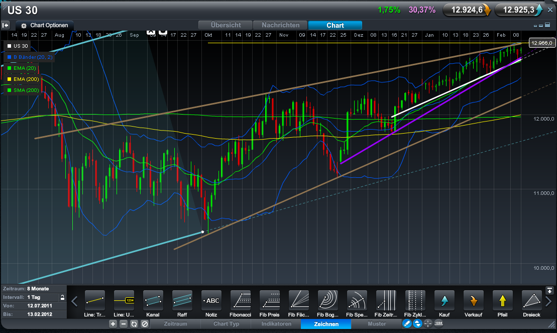Click the 12.925,3 buy price button
This screenshot has width=557, height=333.
pyautogui.click(x=519, y=10)
